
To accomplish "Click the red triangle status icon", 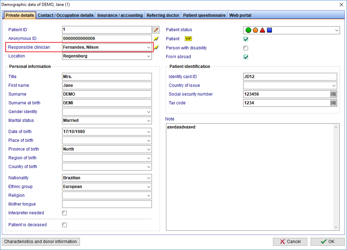I will point(262,30).
